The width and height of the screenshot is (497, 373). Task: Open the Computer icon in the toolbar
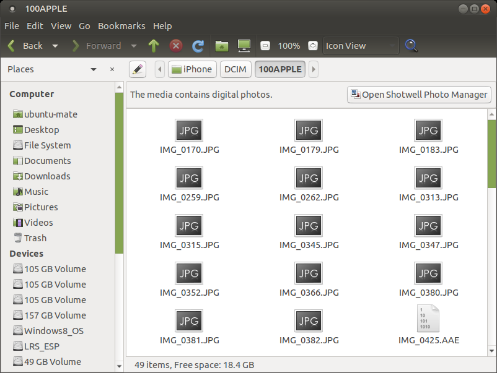[244, 46]
